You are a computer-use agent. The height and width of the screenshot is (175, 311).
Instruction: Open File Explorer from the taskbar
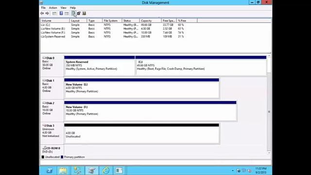pyautogui.click(x=63, y=171)
